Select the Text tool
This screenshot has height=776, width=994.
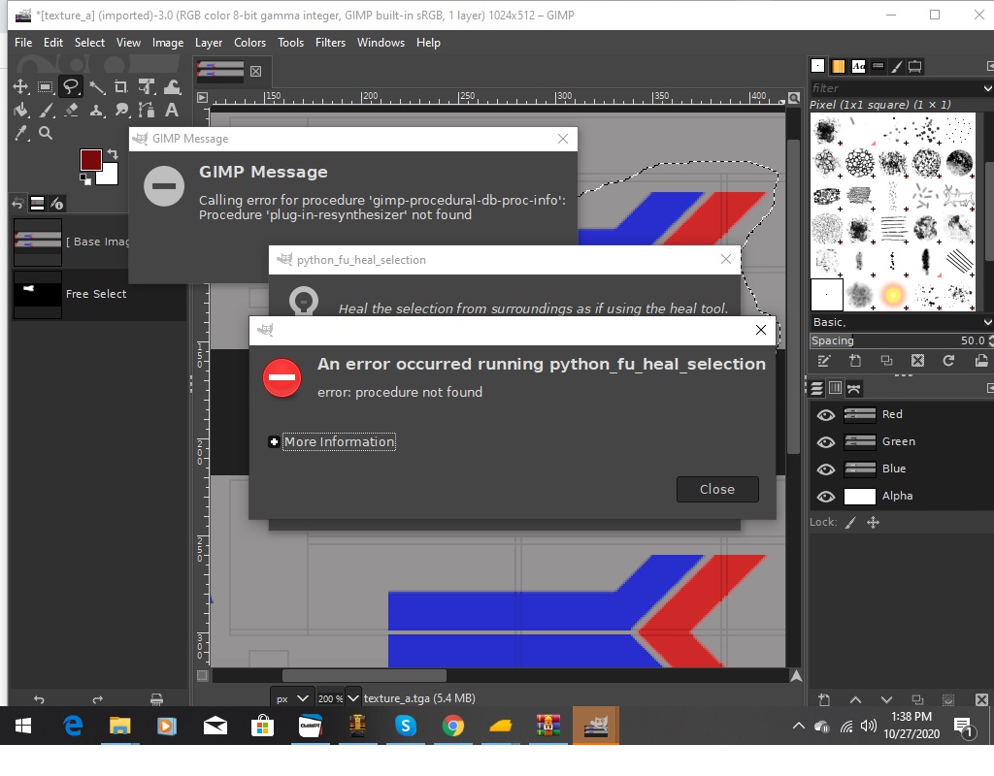pos(171,111)
